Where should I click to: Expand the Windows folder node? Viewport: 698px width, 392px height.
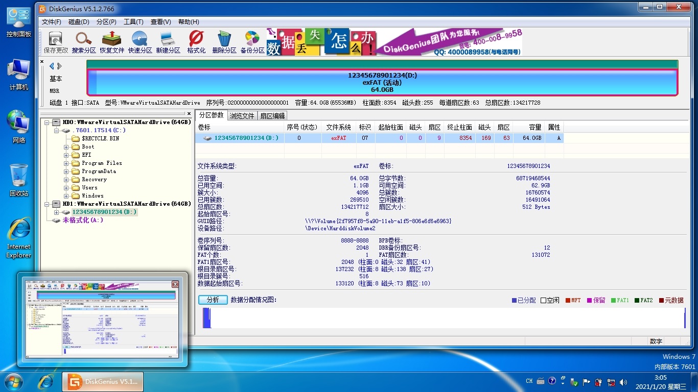[x=66, y=196]
